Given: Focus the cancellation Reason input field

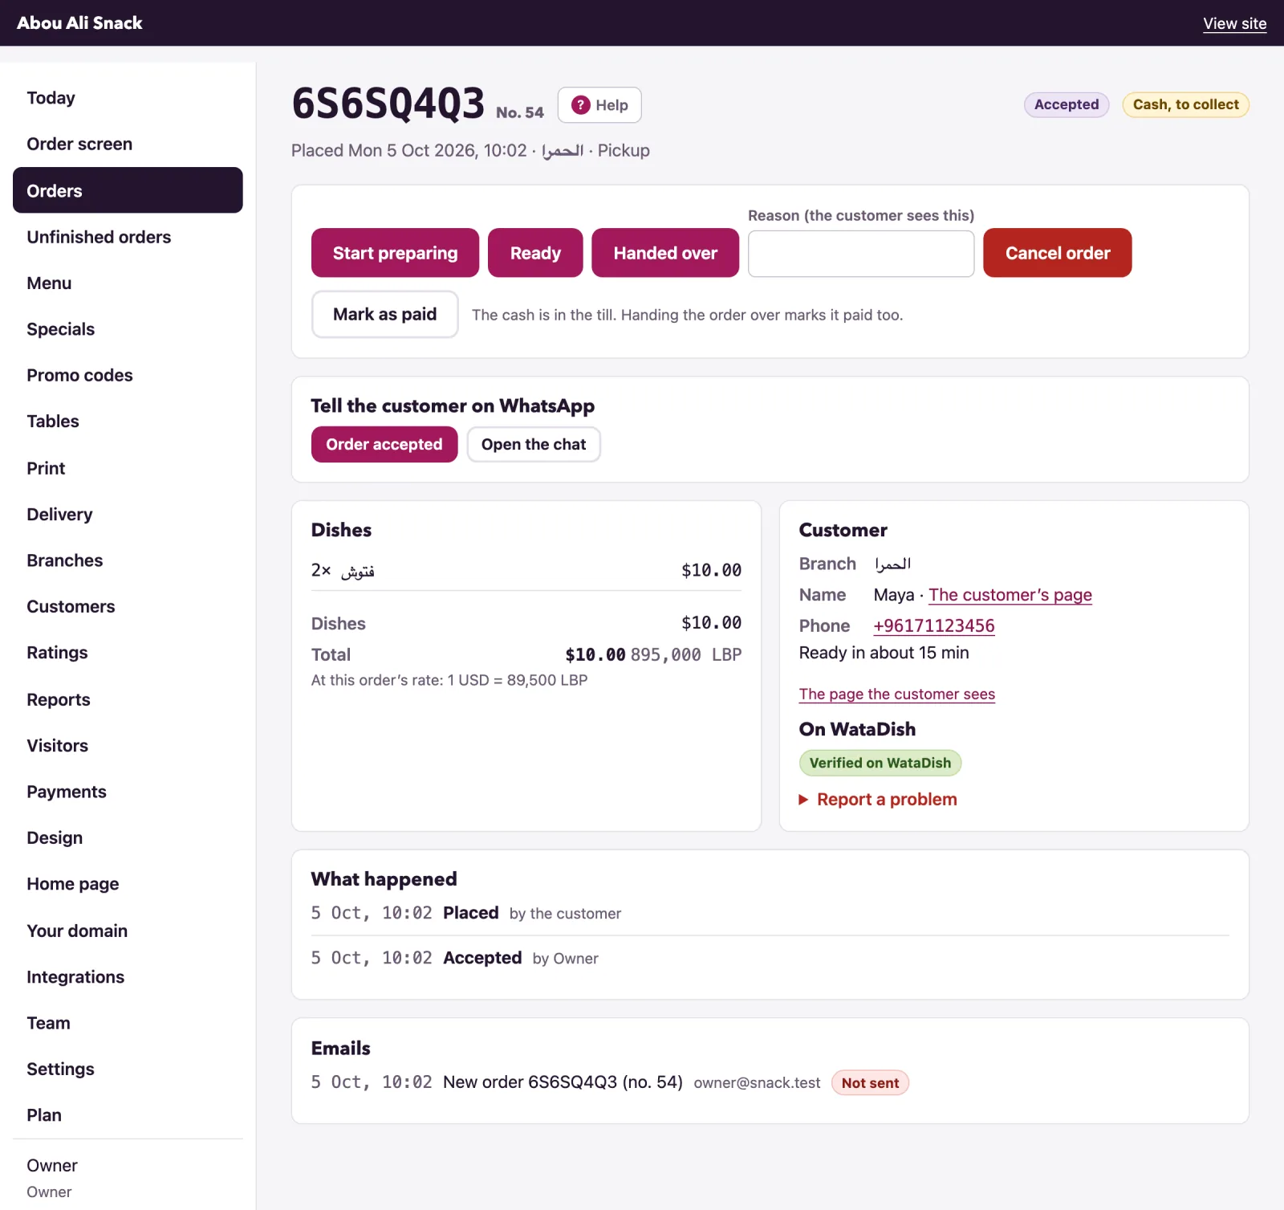Looking at the screenshot, I should coord(861,254).
